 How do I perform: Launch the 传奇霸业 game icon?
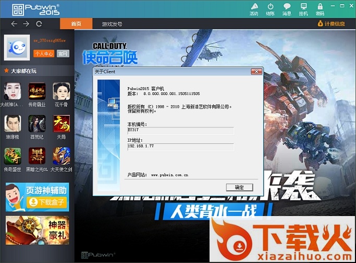tap(37, 91)
